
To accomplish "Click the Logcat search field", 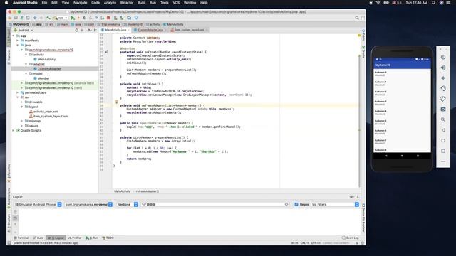I will [215, 204].
